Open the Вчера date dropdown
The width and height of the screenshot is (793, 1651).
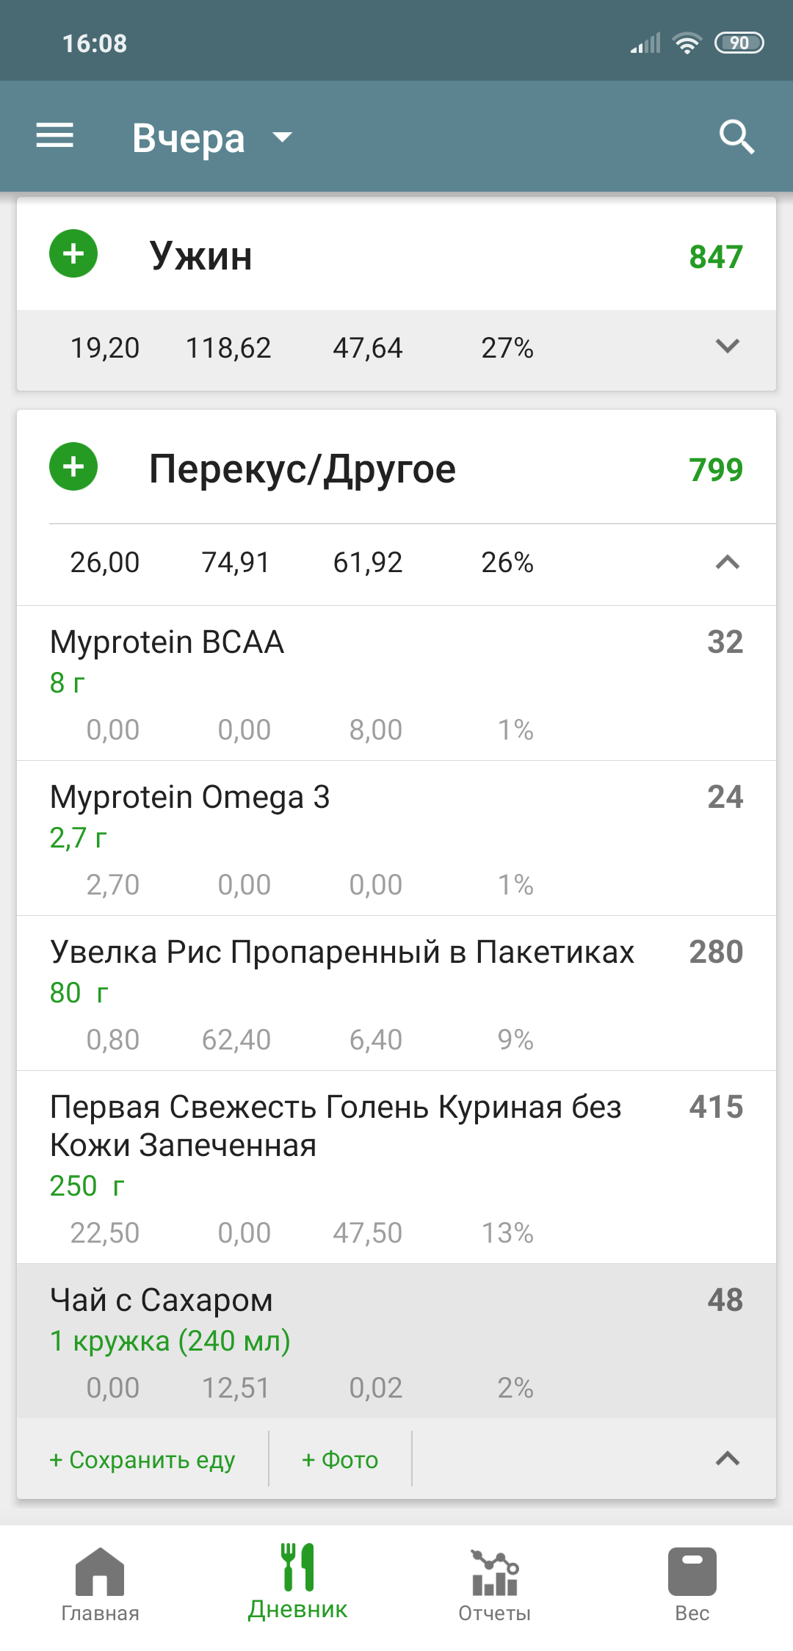pyautogui.click(x=213, y=137)
